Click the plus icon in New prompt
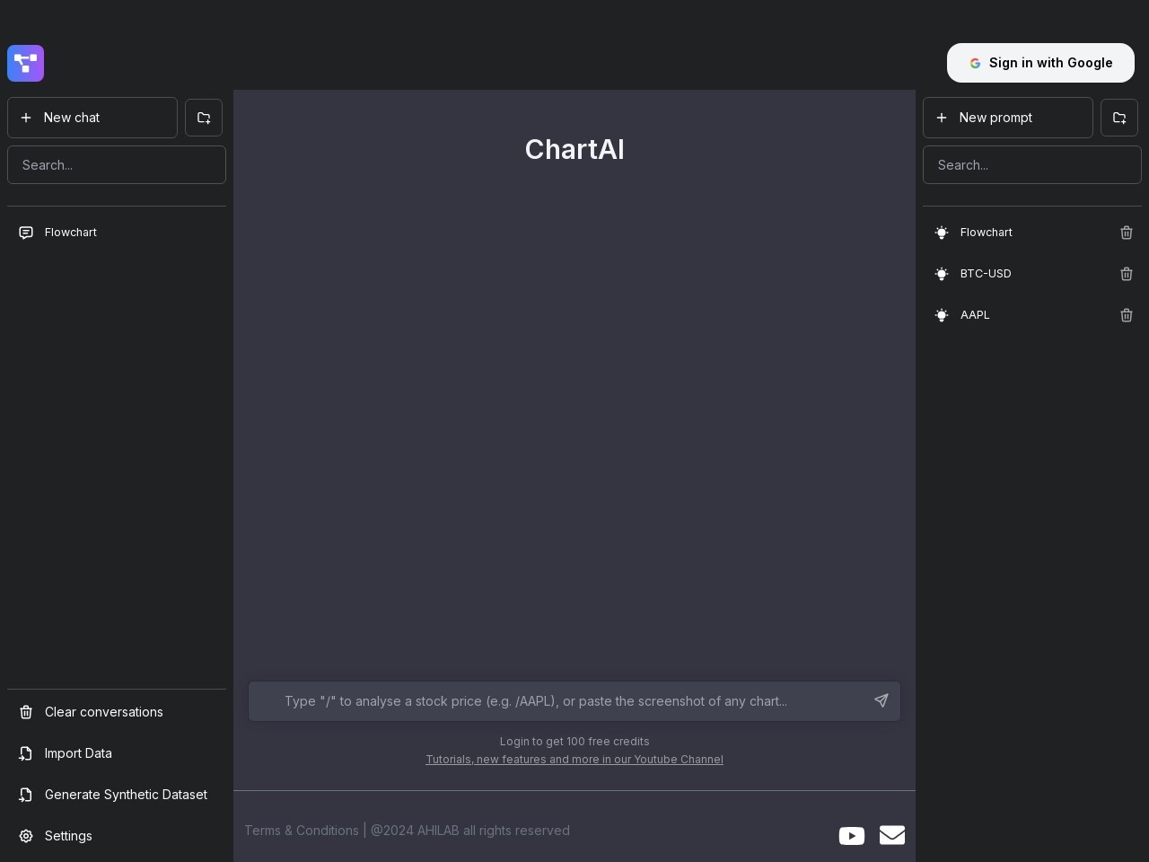 pos(942,118)
